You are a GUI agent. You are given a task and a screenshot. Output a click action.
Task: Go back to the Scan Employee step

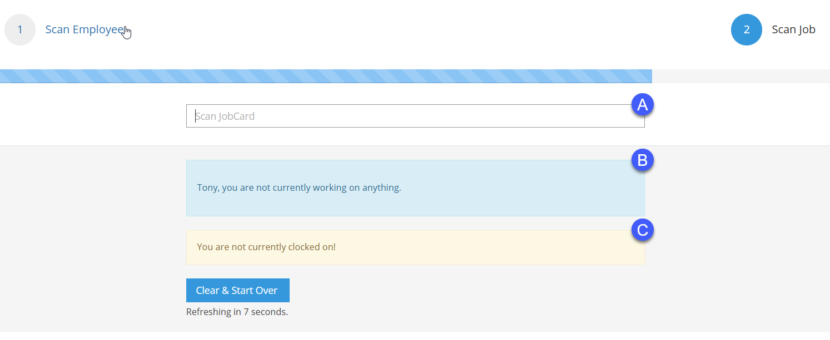(85, 30)
